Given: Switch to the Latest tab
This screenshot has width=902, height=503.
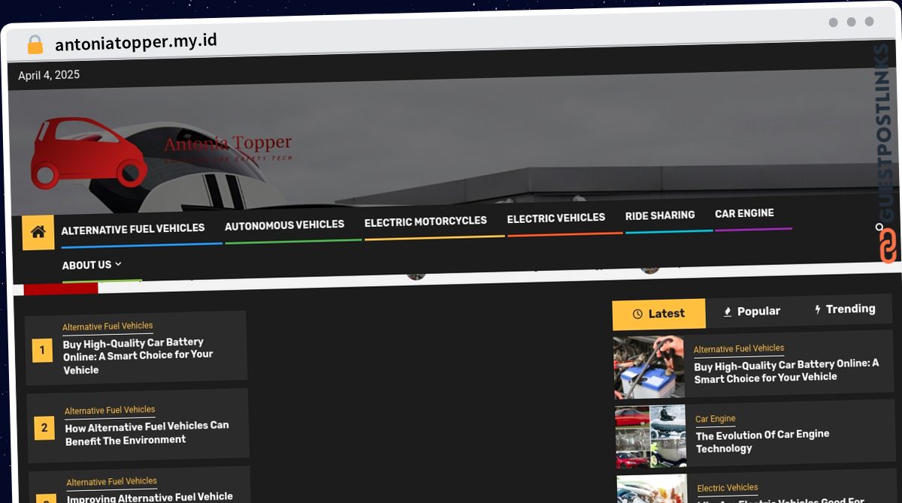Looking at the screenshot, I should tap(659, 314).
